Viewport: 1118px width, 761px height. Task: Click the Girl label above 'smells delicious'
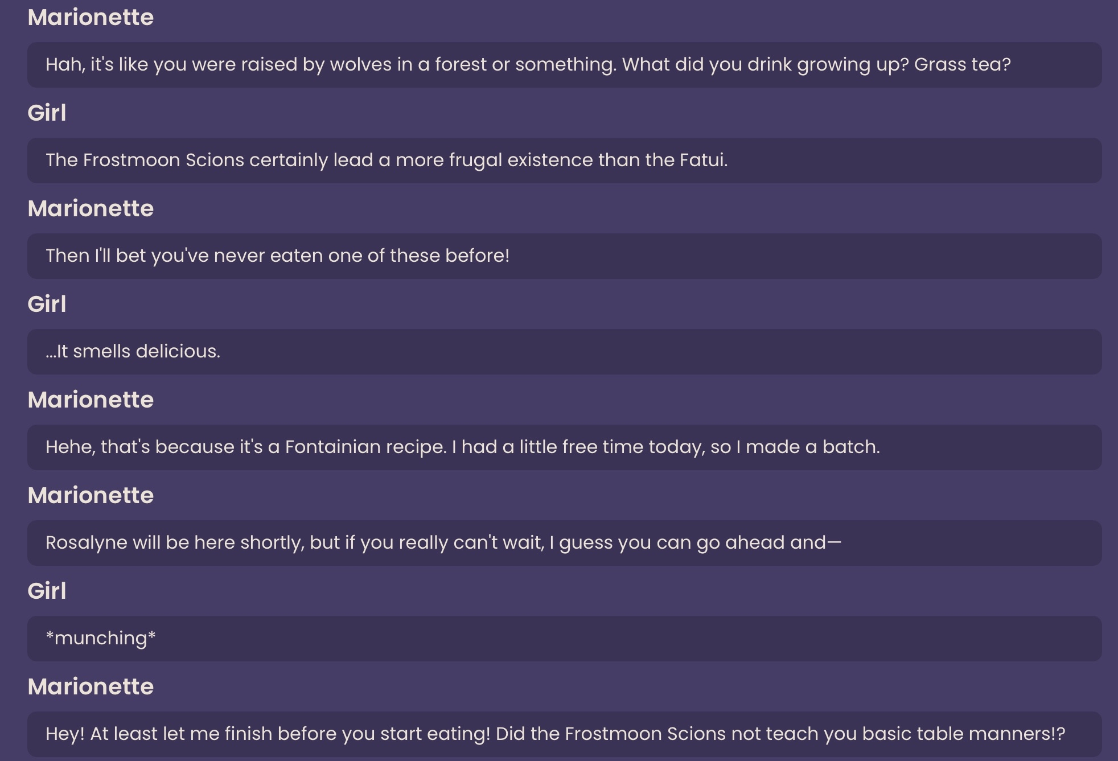(x=47, y=305)
